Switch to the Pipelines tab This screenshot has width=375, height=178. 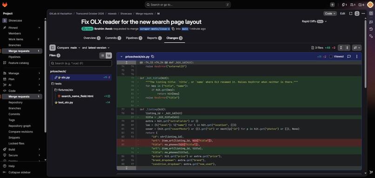134,38
